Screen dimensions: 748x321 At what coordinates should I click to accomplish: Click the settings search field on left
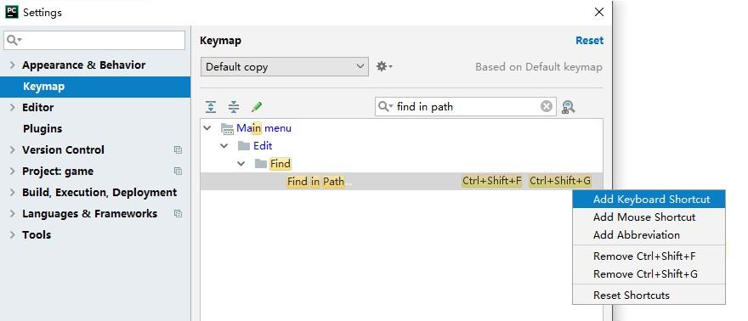point(94,41)
